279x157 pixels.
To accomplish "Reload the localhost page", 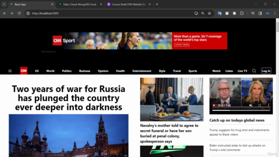I will coord(19,14).
